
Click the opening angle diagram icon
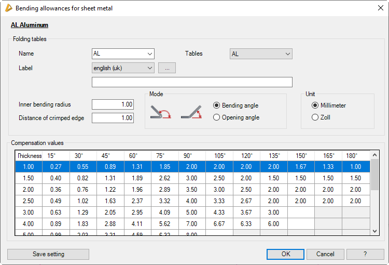pos(191,112)
